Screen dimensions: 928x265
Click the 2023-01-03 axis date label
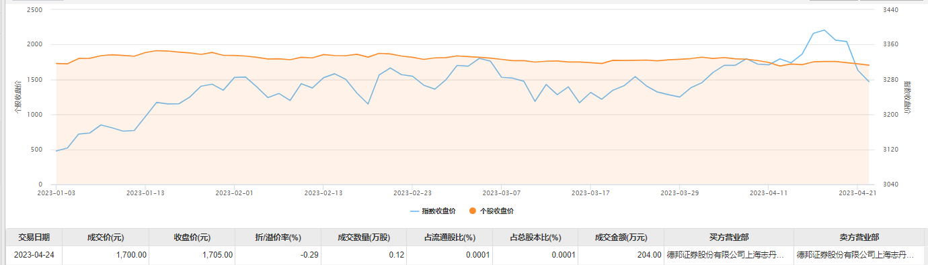(x=56, y=193)
